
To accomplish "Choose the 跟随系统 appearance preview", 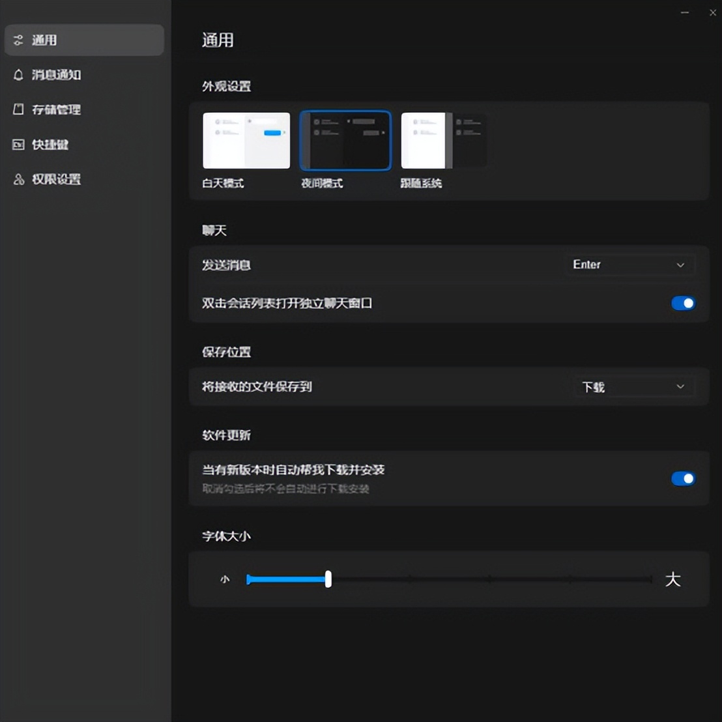I will click(444, 140).
